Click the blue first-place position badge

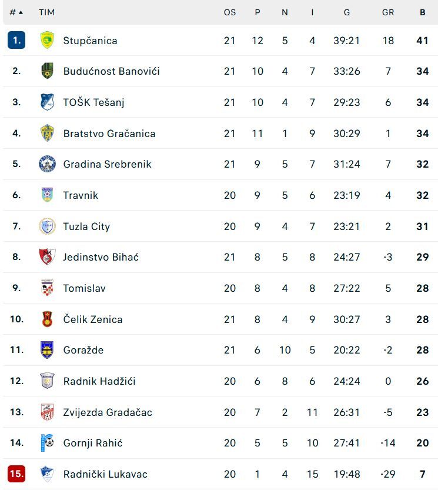click(x=16, y=40)
